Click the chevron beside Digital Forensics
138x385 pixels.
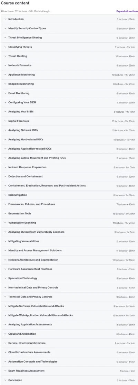click(5, 121)
